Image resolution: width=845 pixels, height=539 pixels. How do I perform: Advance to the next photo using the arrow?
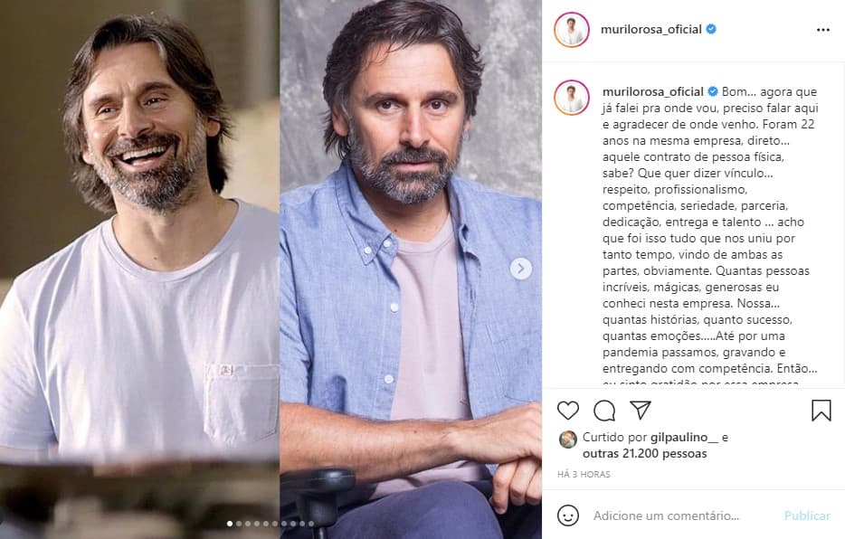pyautogui.click(x=520, y=269)
